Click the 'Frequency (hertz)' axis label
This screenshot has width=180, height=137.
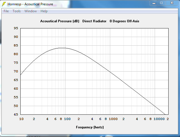coord(90,127)
